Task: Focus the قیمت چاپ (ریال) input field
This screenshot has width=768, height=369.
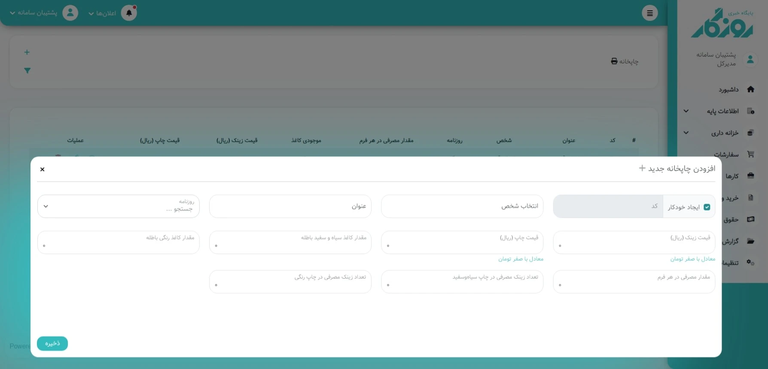Action: [462, 242]
